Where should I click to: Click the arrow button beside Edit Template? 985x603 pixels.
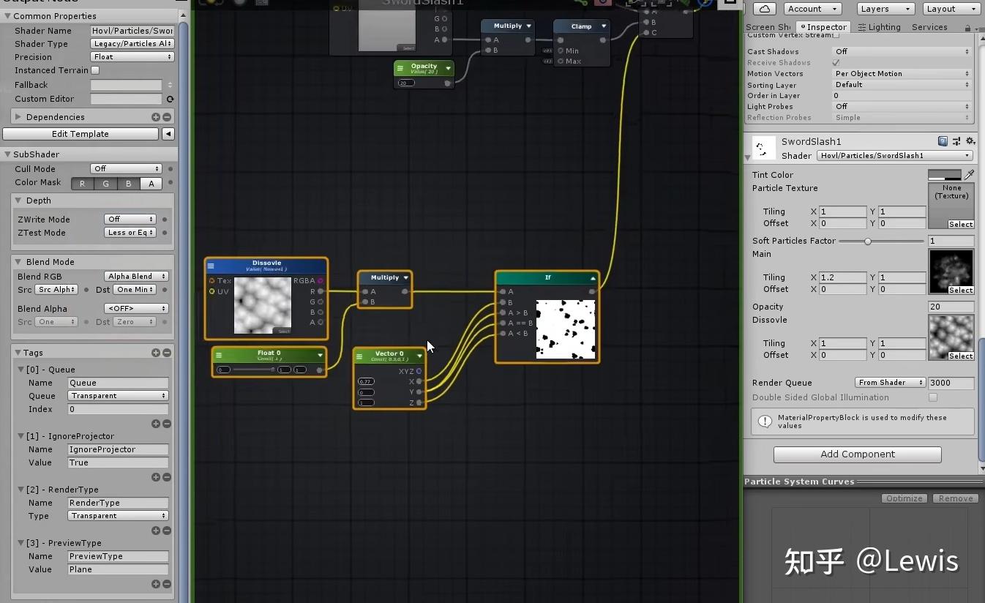(168, 134)
